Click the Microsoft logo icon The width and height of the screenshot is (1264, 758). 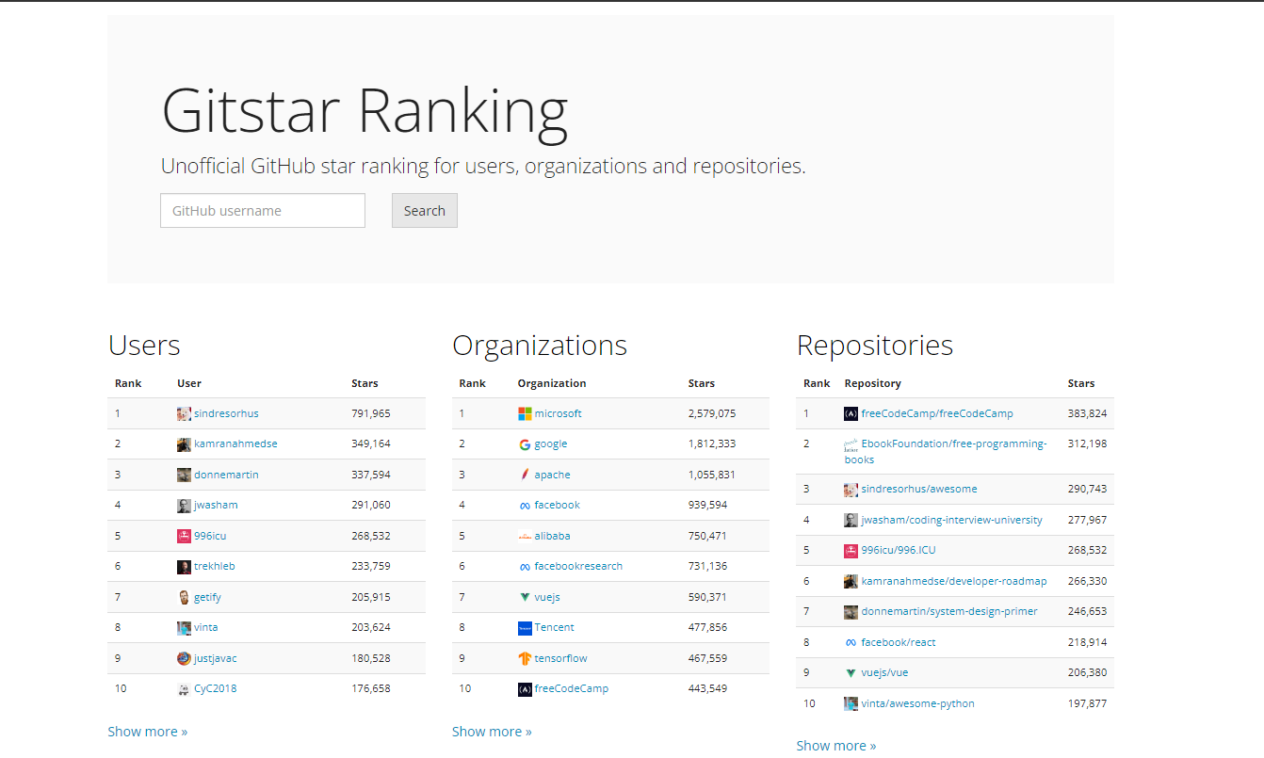point(525,413)
